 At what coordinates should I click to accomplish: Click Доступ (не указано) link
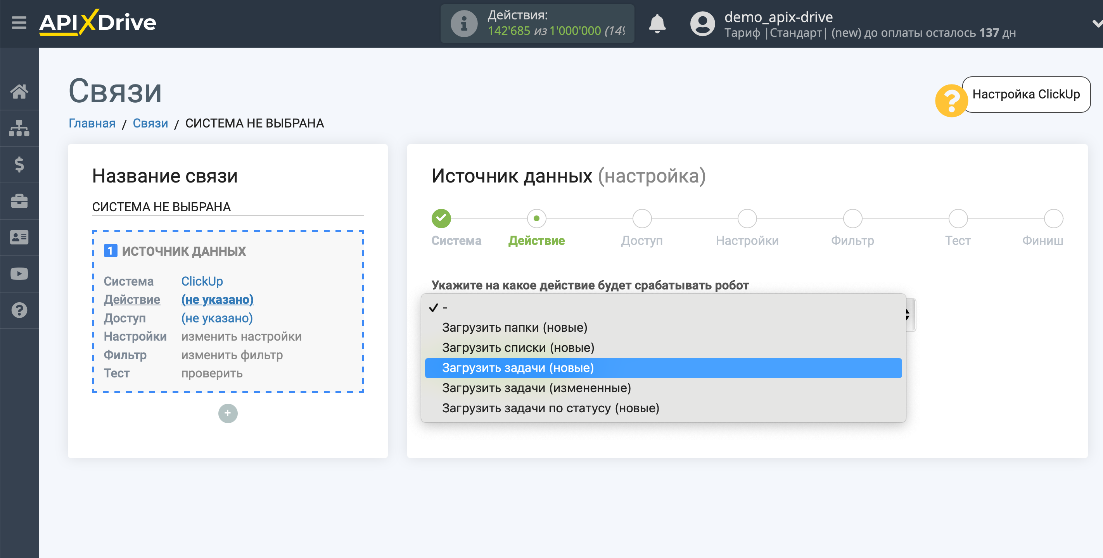coord(217,318)
